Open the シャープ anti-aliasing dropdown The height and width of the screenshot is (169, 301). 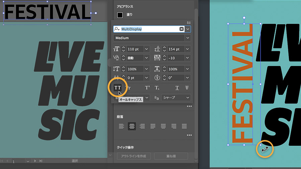176,98
